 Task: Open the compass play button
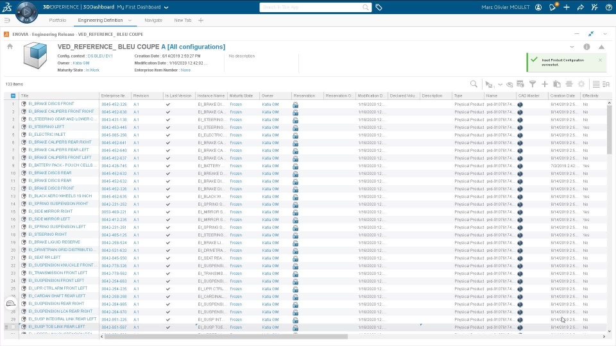(26, 12)
